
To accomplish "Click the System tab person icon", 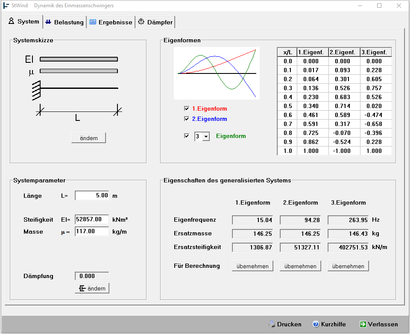I will click(x=11, y=21).
